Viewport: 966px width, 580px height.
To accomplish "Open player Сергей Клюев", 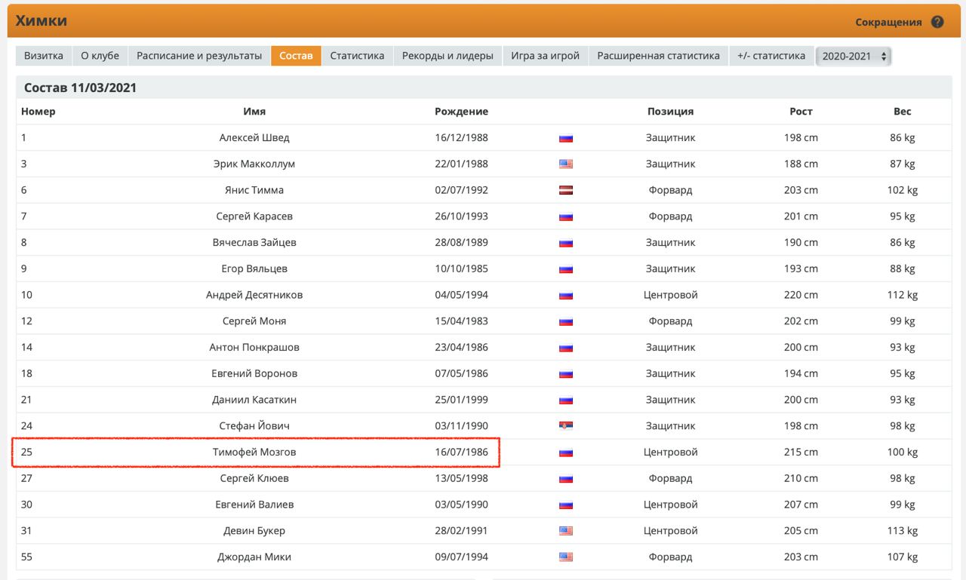I will (254, 478).
